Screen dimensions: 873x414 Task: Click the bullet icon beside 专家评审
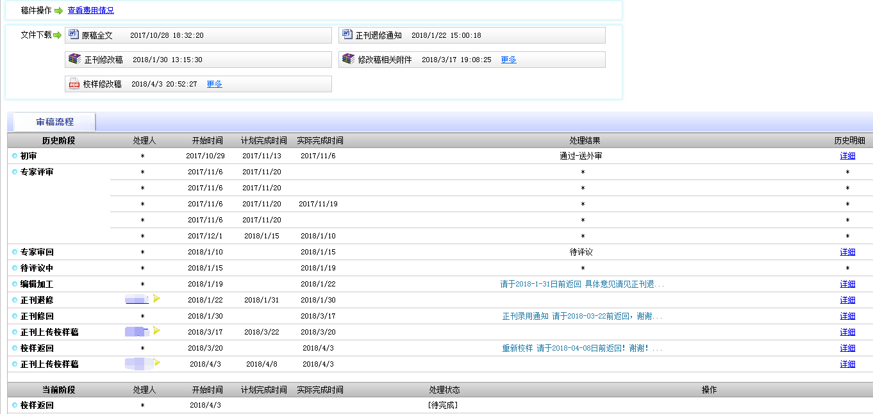(15, 172)
